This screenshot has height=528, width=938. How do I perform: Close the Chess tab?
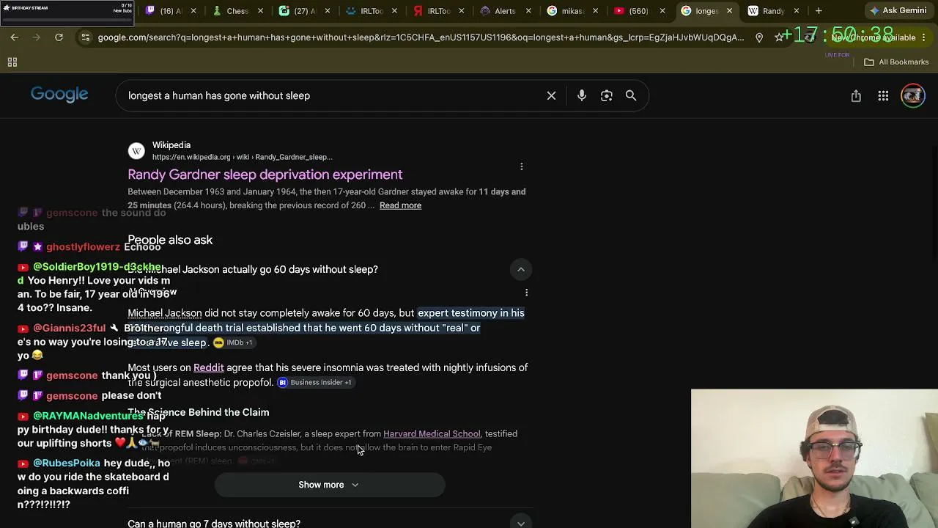click(262, 11)
